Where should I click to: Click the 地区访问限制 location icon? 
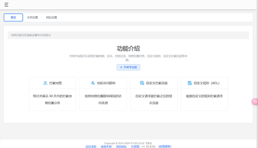click(93, 83)
